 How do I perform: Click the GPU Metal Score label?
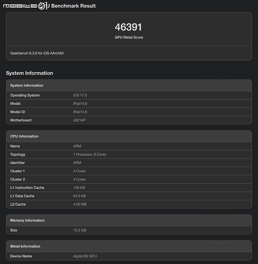[129, 37]
